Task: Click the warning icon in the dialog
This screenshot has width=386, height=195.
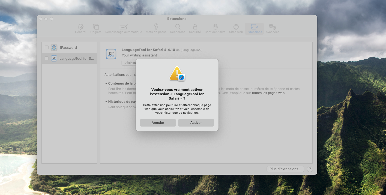Action: 177,74
